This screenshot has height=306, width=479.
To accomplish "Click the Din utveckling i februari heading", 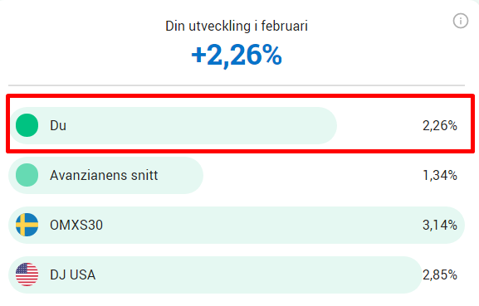I will pos(237,26).
